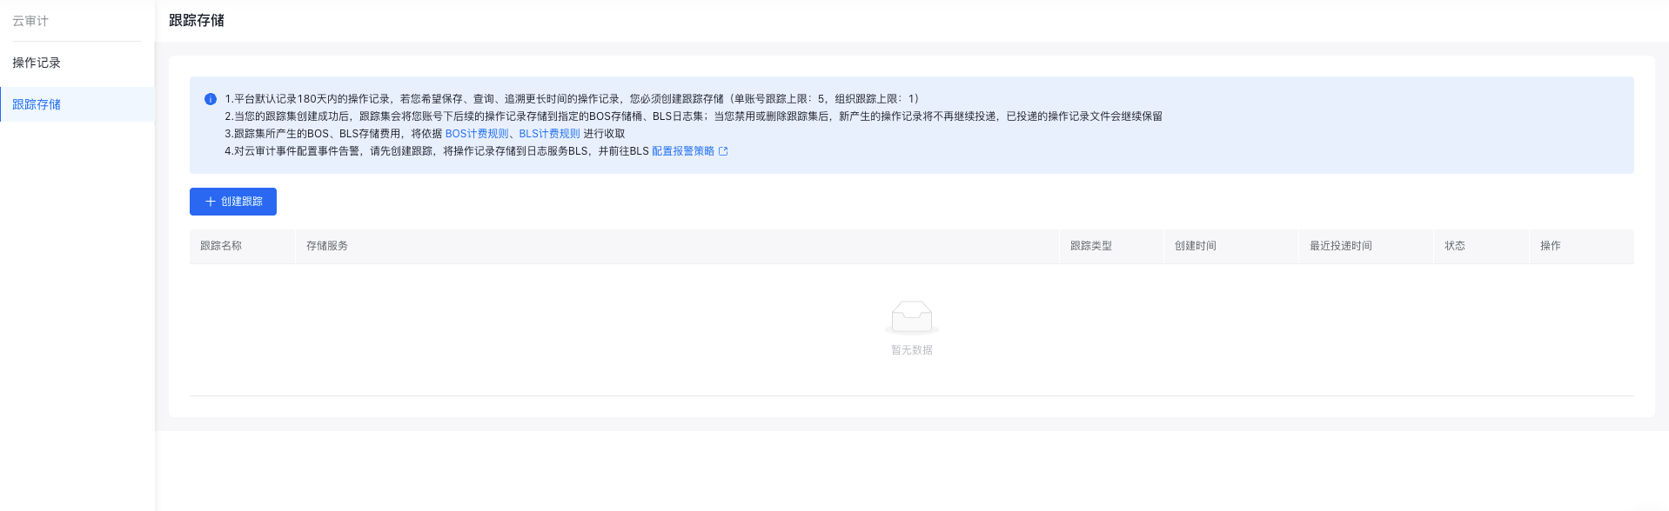Click the 创建时间 column header
This screenshot has height=511, width=1669.
(x=1196, y=246)
